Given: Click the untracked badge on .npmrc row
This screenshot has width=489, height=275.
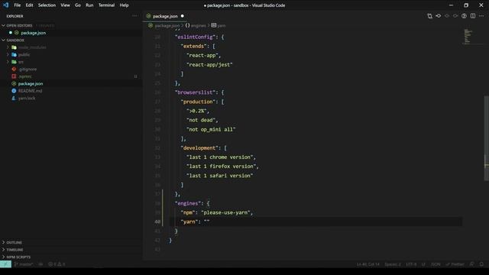Looking at the screenshot, I should pos(135,76).
